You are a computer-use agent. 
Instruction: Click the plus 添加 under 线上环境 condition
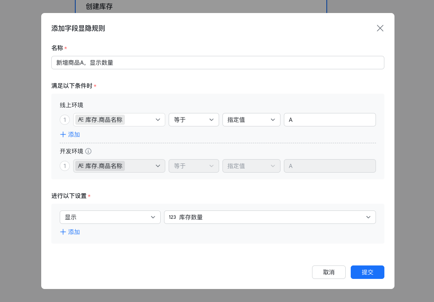coord(70,134)
